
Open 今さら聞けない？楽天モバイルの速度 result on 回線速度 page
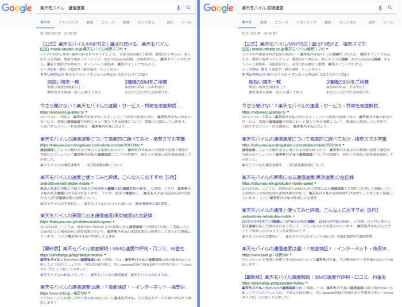point(312,106)
